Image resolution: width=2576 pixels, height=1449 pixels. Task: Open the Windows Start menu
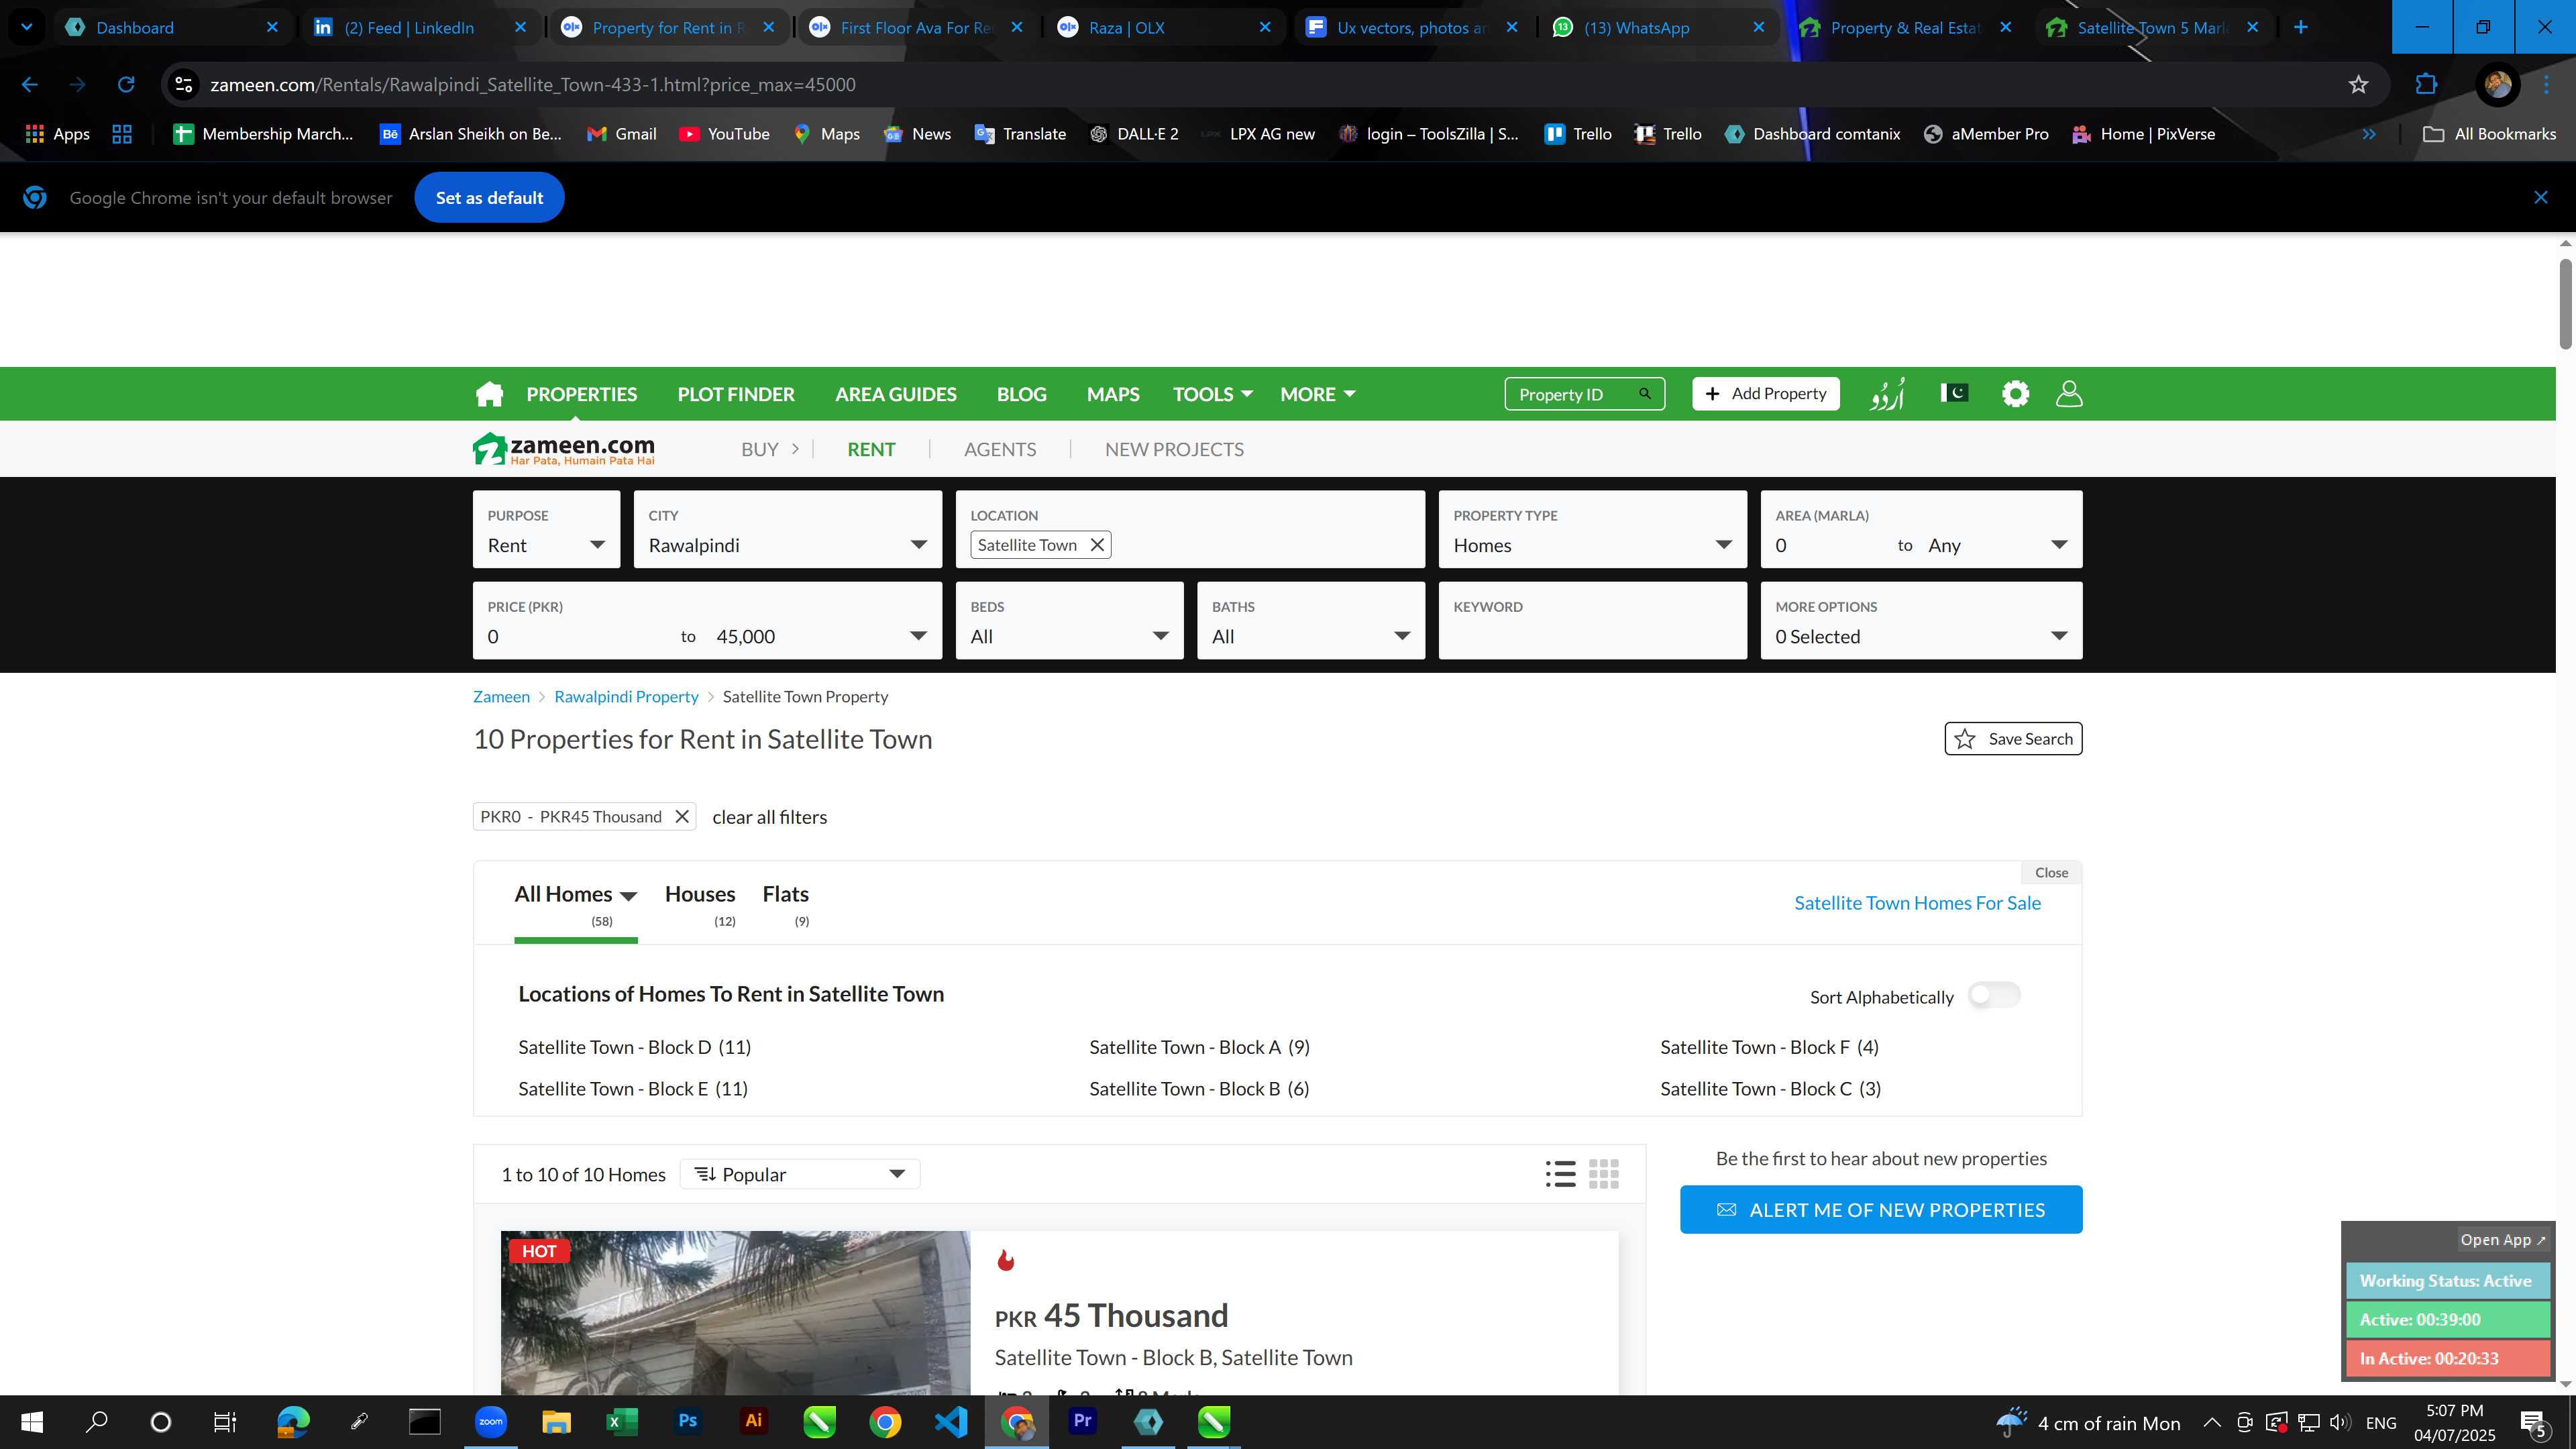(32, 1422)
